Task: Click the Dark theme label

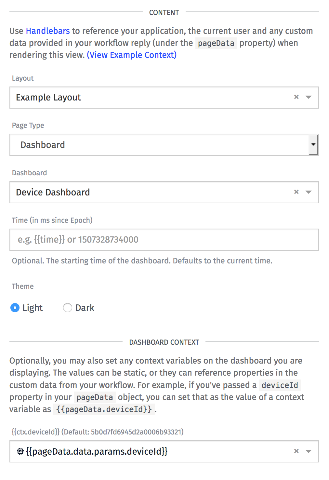Action: [x=85, y=308]
